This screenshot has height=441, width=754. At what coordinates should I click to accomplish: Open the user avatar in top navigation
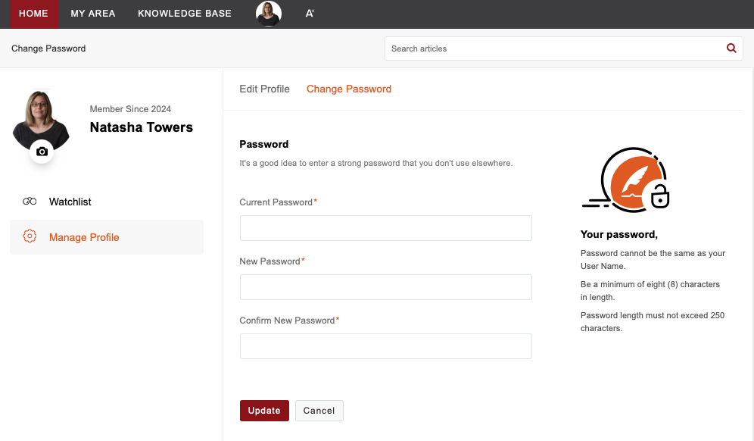point(268,14)
